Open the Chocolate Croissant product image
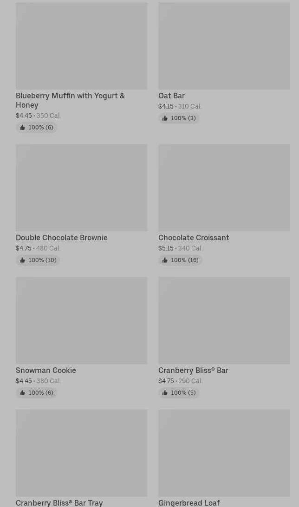Image resolution: width=299 pixels, height=507 pixels. click(x=224, y=187)
